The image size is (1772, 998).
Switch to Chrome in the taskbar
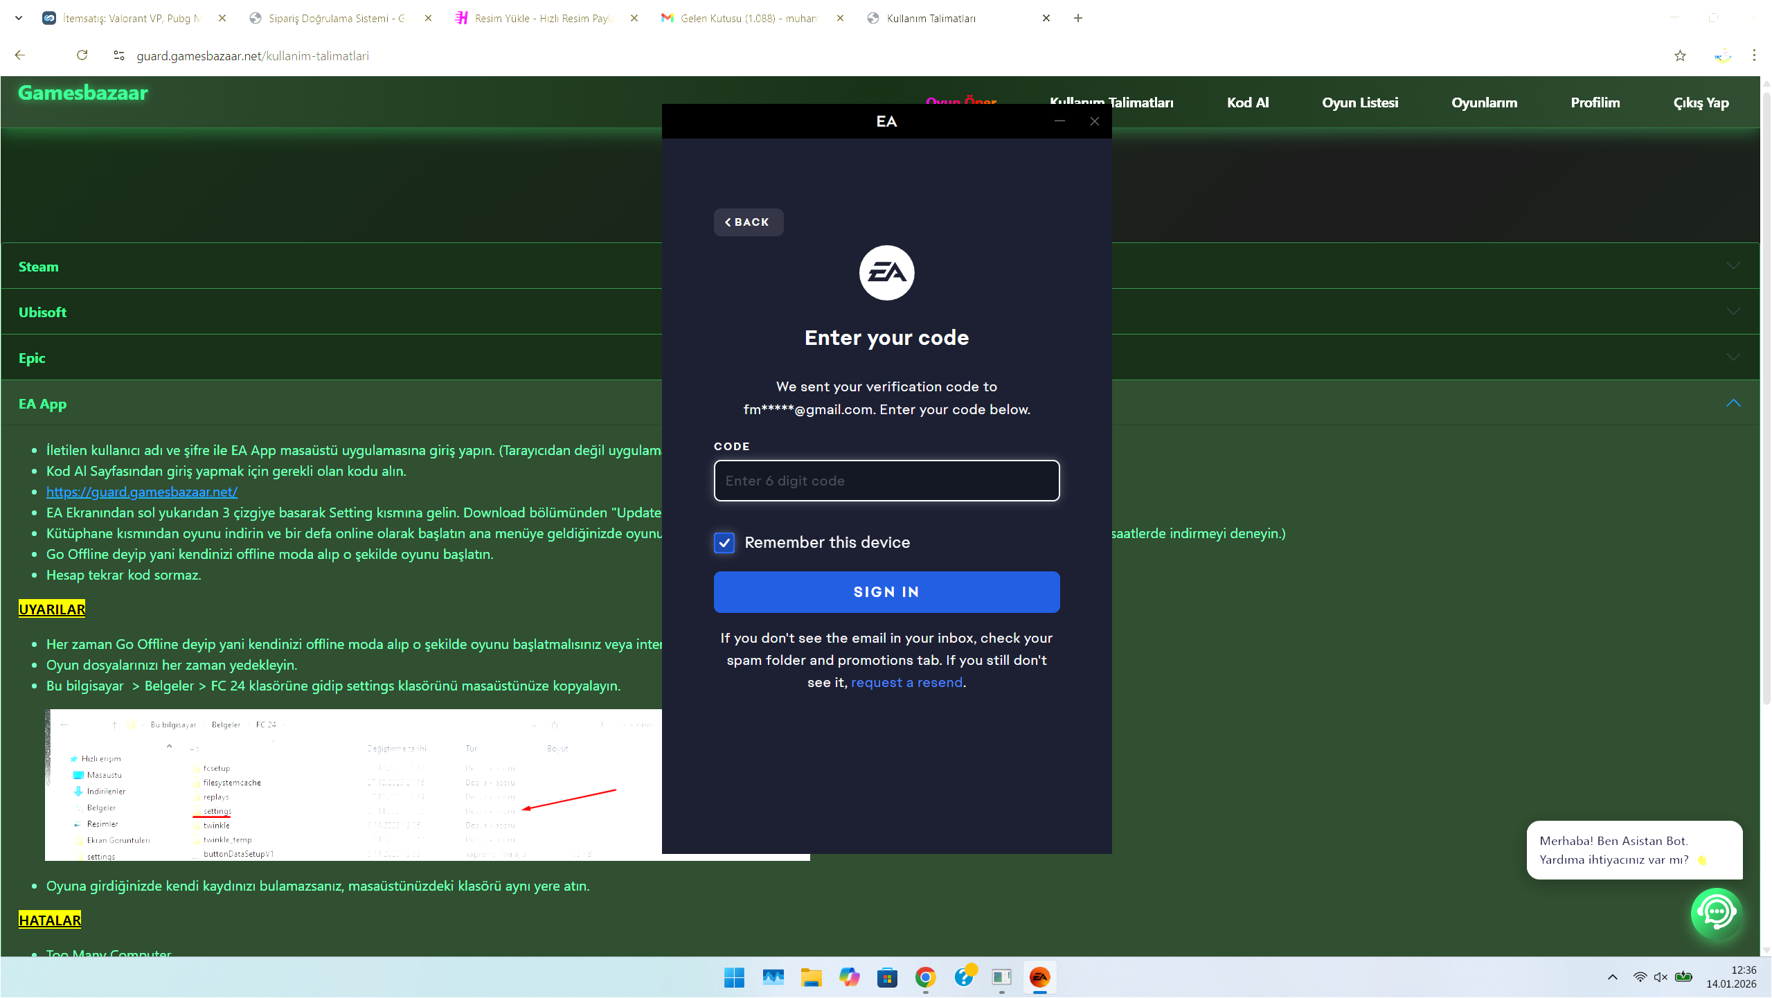925,977
